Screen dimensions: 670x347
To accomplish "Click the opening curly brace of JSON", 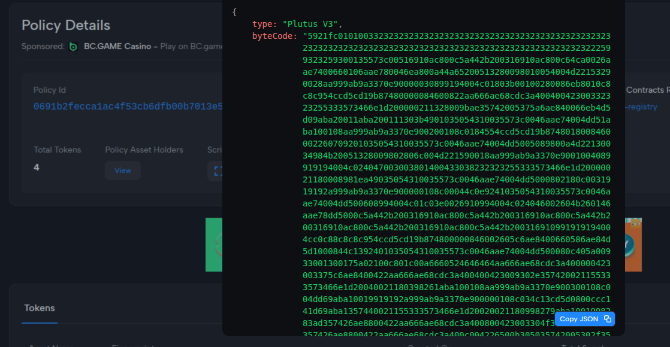I will (x=234, y=12).
